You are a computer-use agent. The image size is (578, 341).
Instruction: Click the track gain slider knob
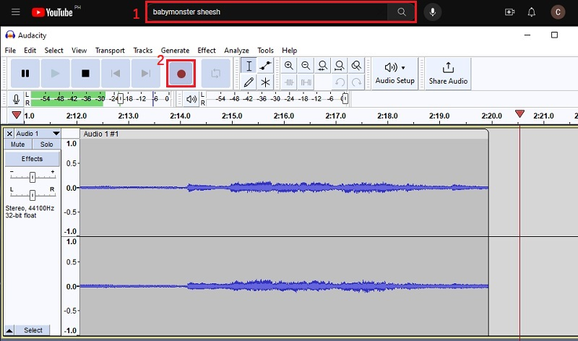[33, 177]
